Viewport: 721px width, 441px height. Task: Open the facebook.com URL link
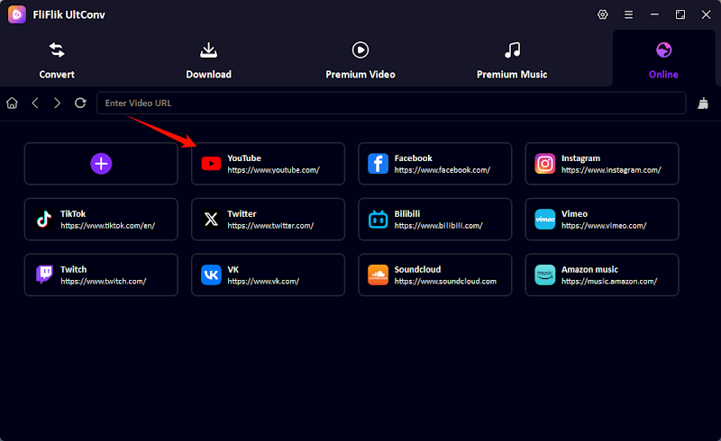(x=442, y=170)
